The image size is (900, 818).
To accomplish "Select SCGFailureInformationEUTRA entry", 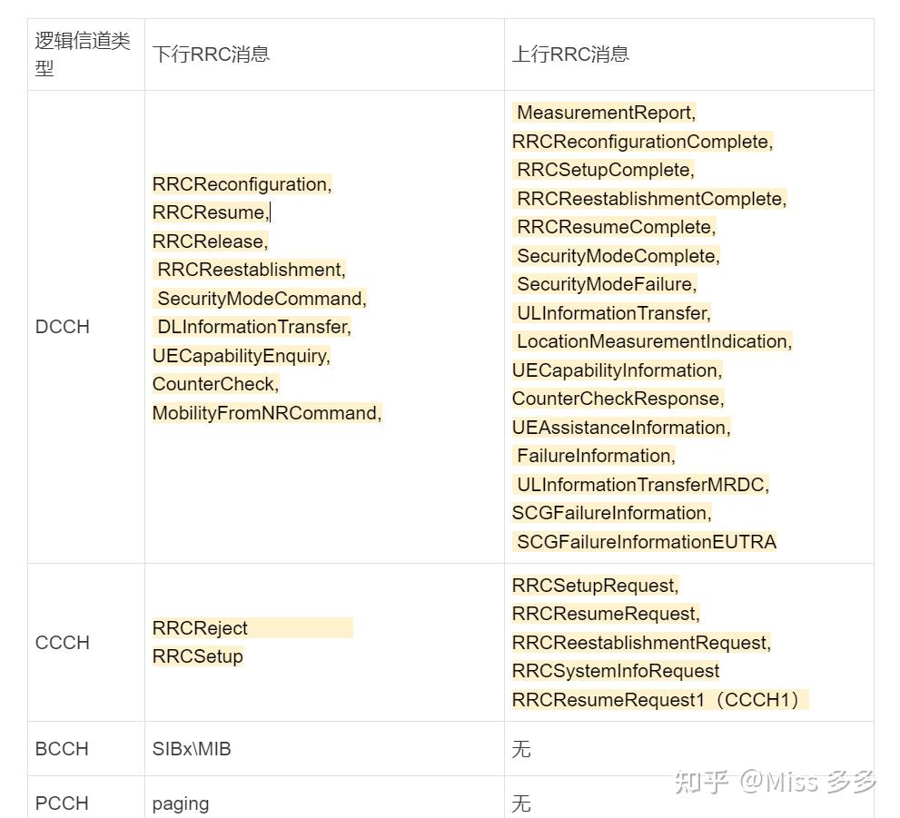I will [646, 542].
